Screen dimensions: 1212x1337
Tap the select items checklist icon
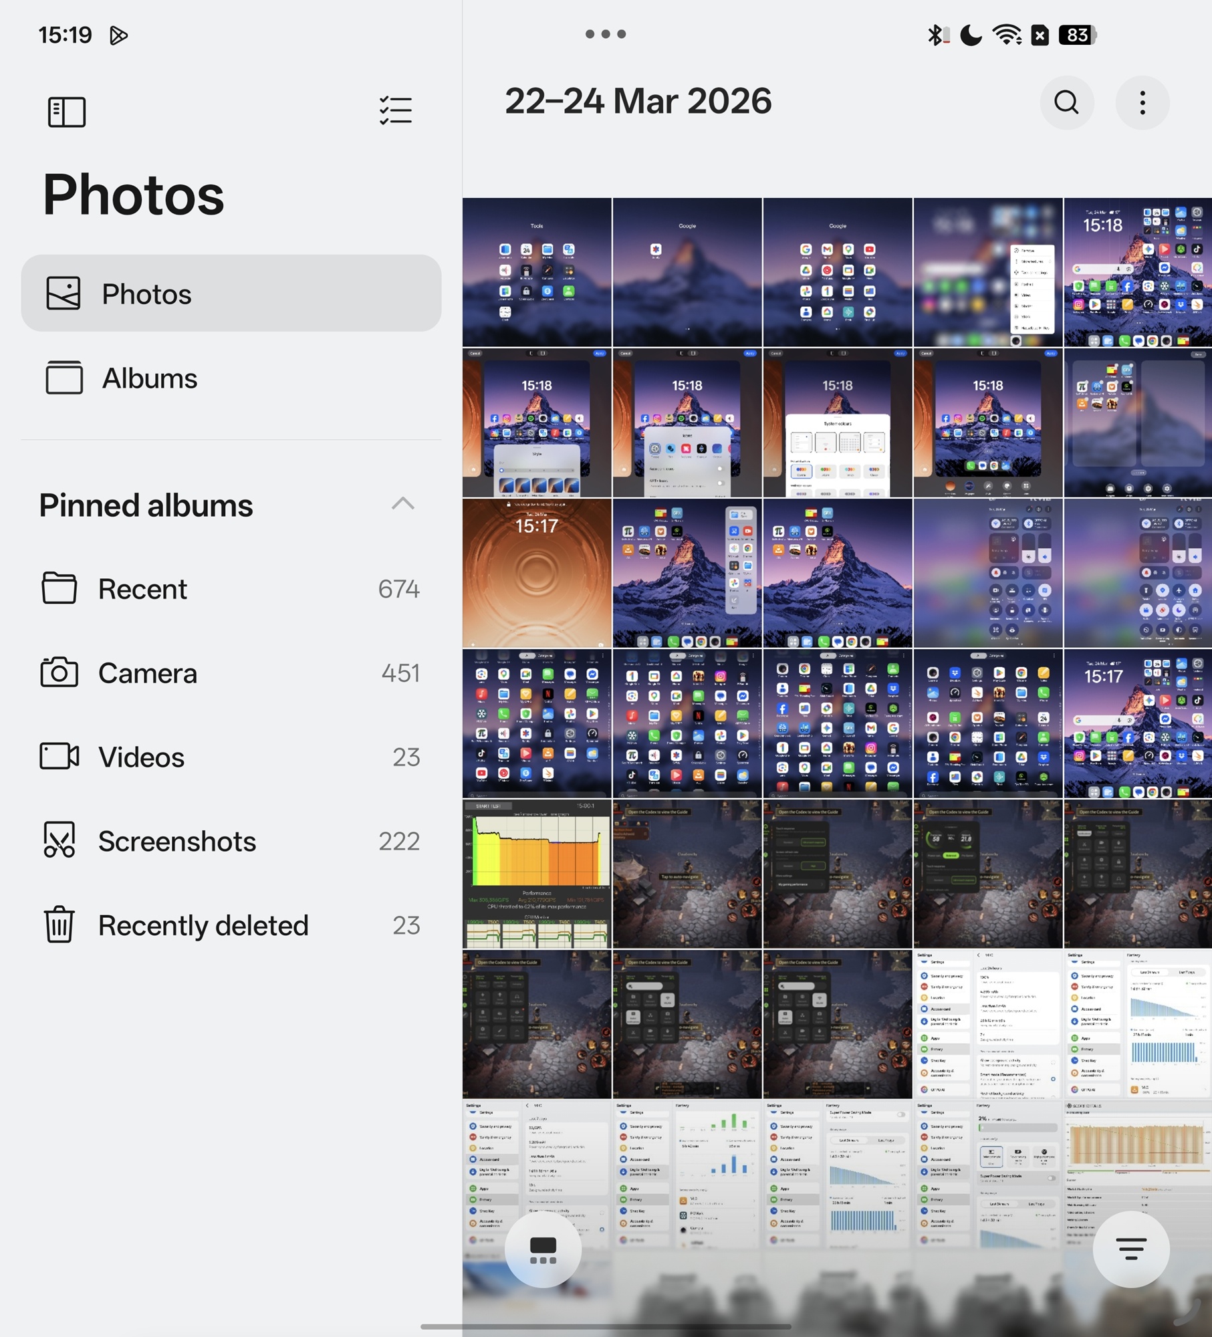click(x=395, y=111)
